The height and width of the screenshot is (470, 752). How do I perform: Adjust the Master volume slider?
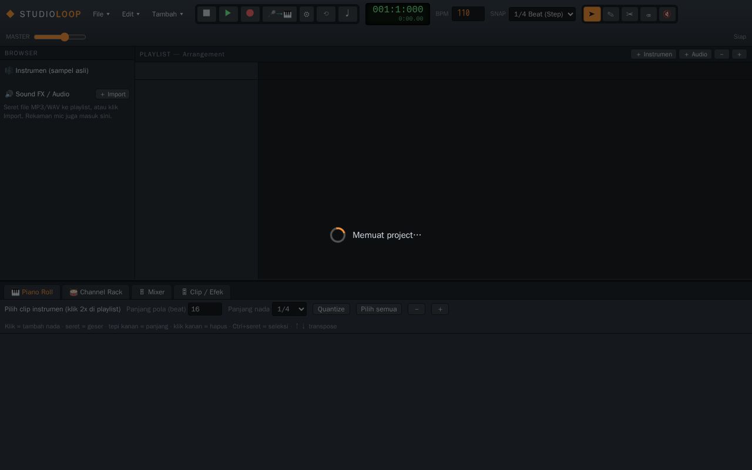[60, 37]
